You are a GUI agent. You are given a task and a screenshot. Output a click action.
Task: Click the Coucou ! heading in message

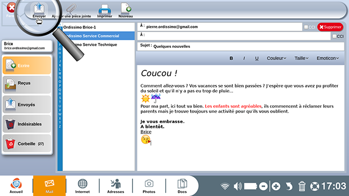pos(159,73)
